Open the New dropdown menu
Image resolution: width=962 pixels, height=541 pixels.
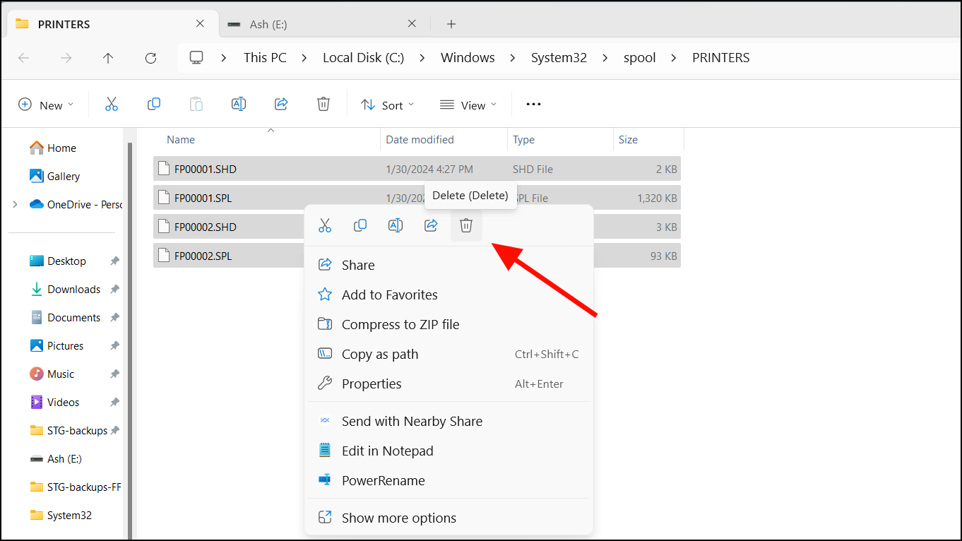click(x=47, y=105)
